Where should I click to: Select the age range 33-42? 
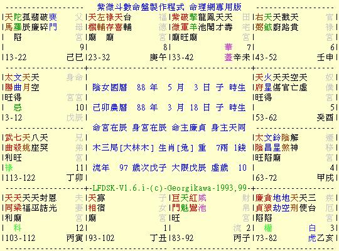coord(183,58)
